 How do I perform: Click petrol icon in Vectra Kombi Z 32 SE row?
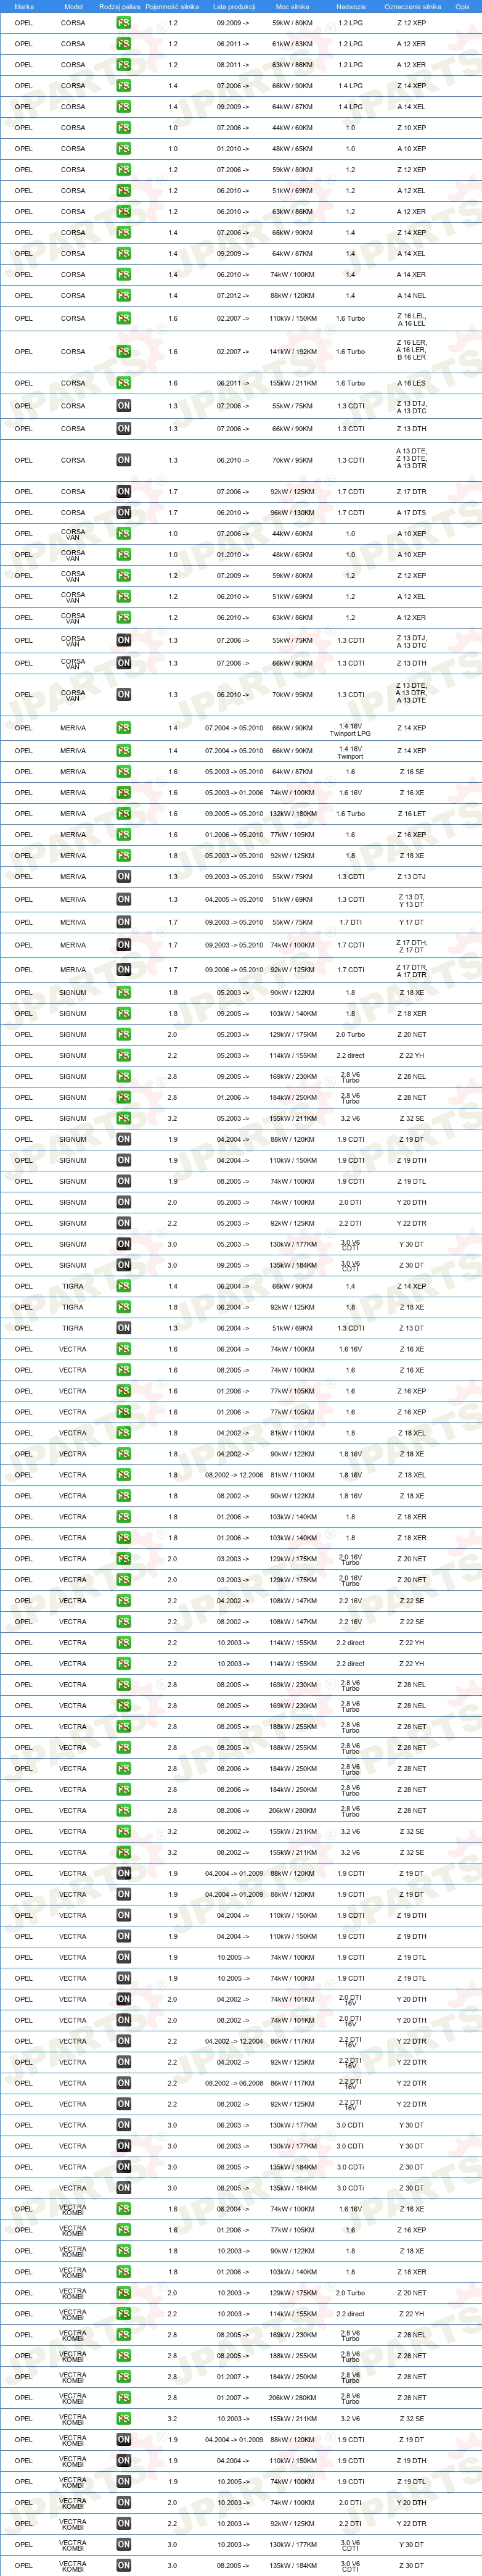coord(123,2418)
